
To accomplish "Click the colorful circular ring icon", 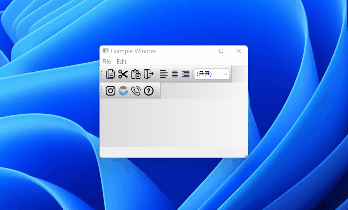I will coord(123,91).
